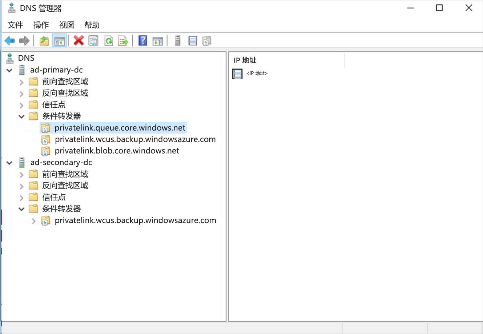Screen dimensions: 483x334
Task: Click the DNS Manager title bar app icon
Action: coord(12,8)
